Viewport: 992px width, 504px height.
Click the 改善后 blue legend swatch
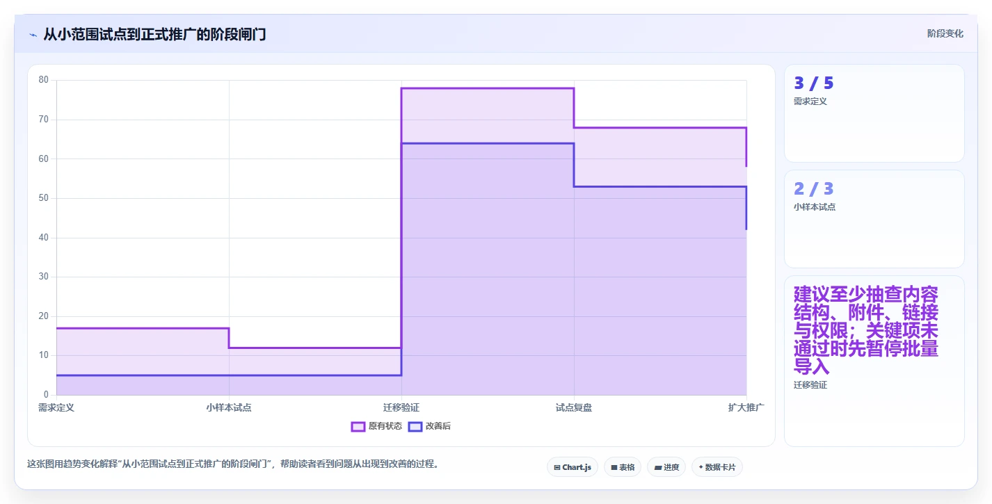click(x=415, y=426)
